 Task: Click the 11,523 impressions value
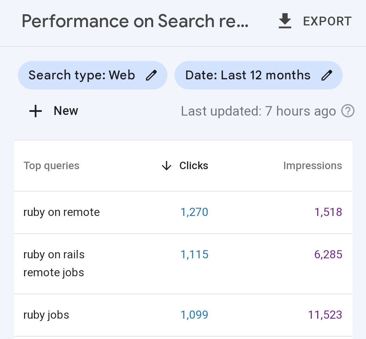click(x=325, y=315)
